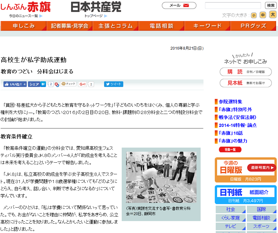Open 「赤旗」の魅力 link
The height and width of the screenshot is (233, 278).
tap(233, 141)
